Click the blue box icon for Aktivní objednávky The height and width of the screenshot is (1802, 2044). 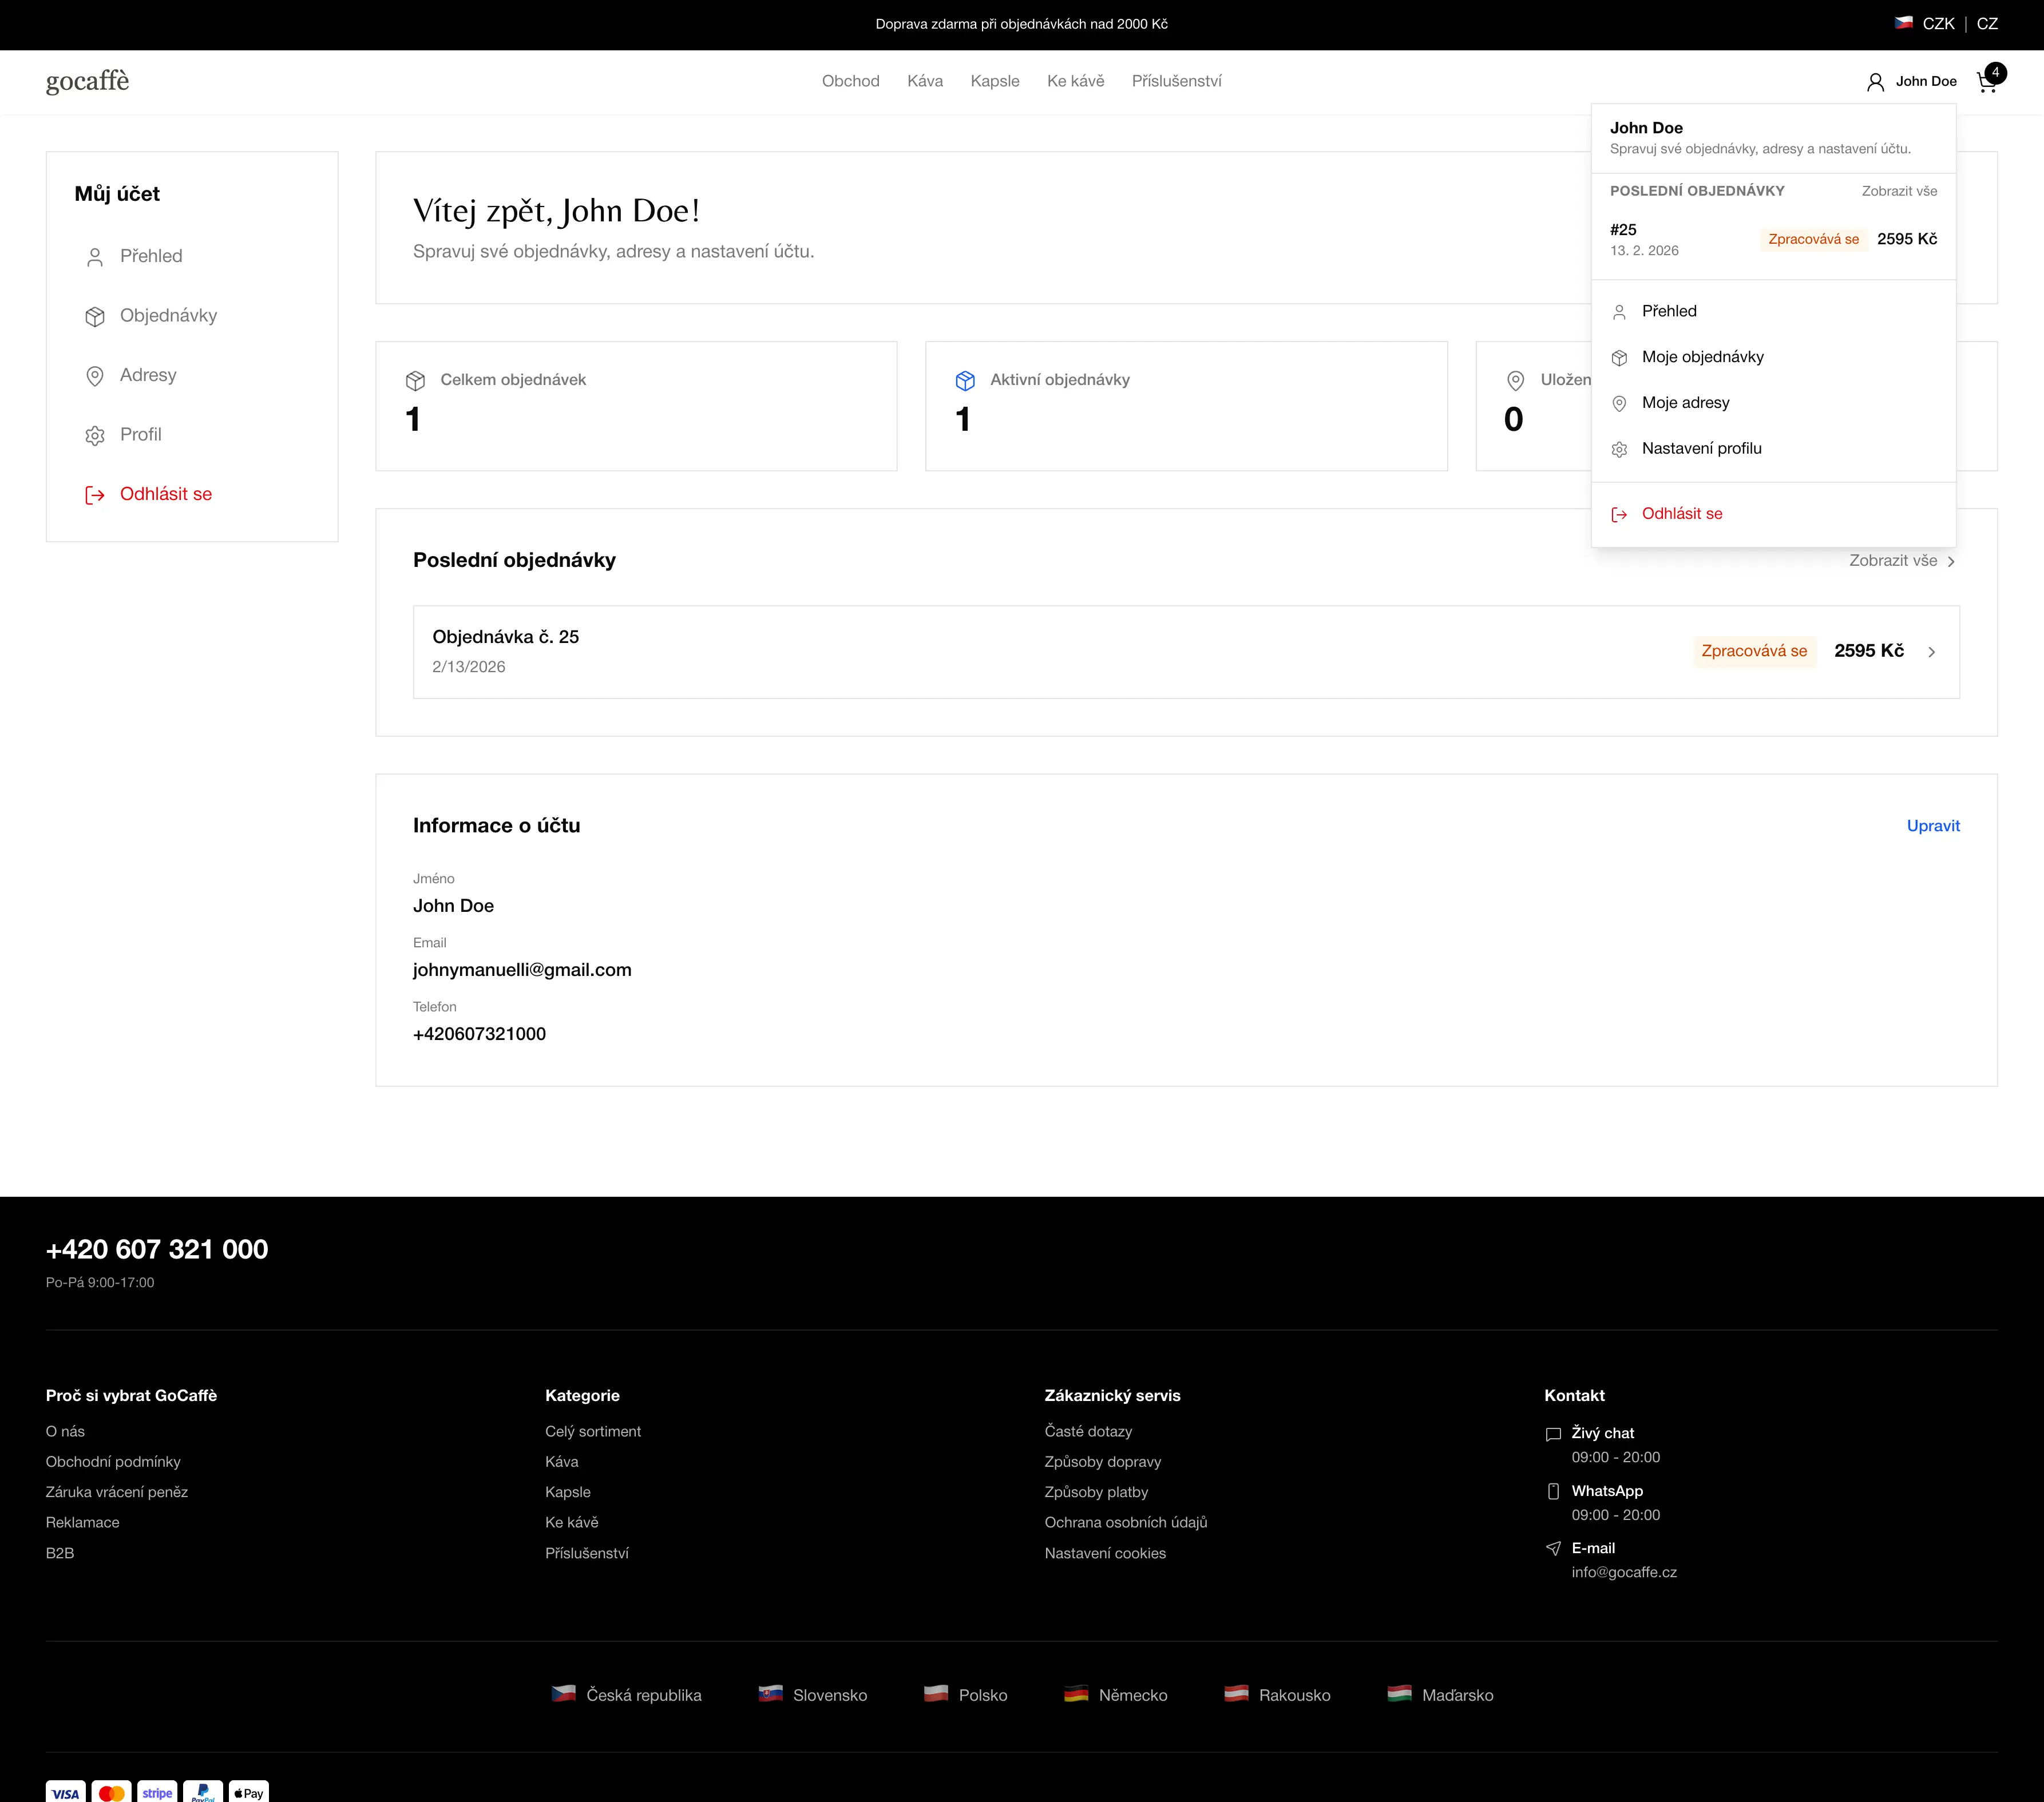964,381
